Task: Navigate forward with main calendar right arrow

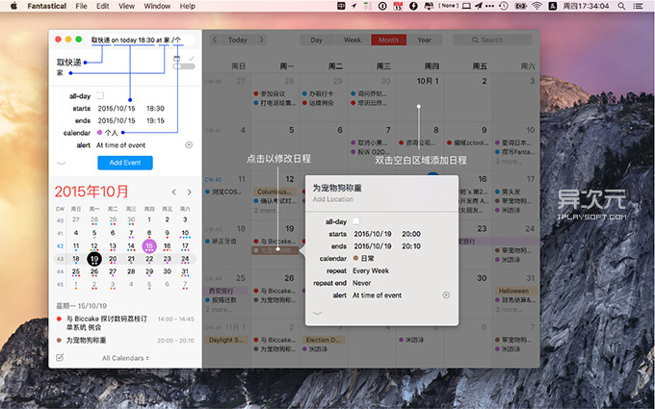Action: tap(260, 40)
